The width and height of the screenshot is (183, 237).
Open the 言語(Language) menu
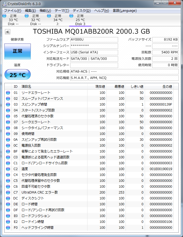coord(125,11)
